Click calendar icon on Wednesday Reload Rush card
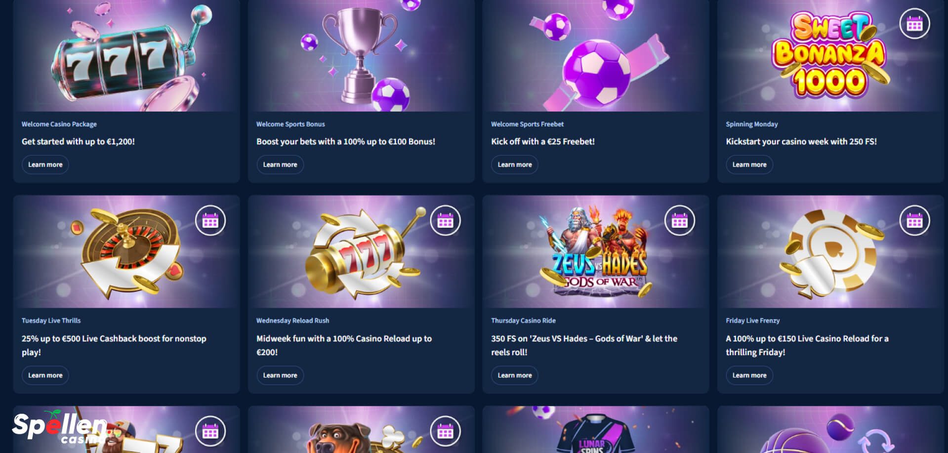This screenshot has width=948, height=453. [x=445, y=220]
